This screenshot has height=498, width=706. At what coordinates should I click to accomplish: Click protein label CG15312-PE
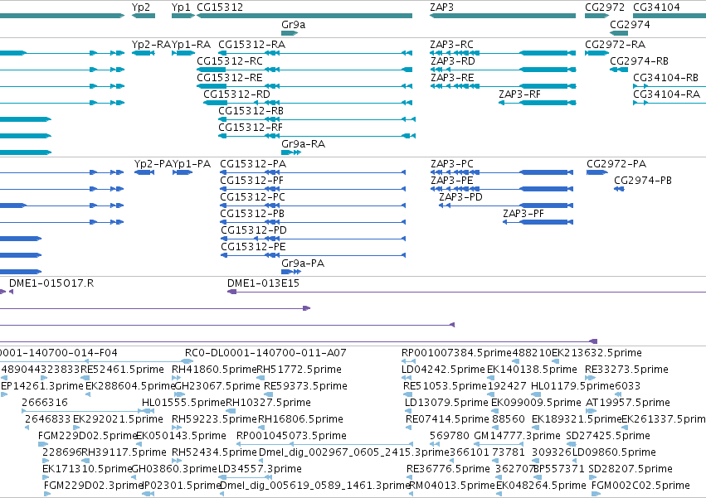pos(253,247)
